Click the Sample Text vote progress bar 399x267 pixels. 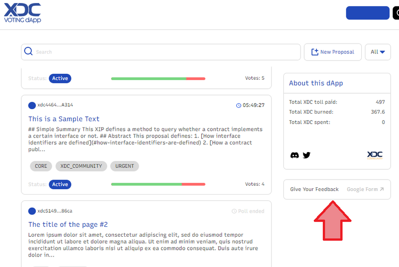click(158, 184)
